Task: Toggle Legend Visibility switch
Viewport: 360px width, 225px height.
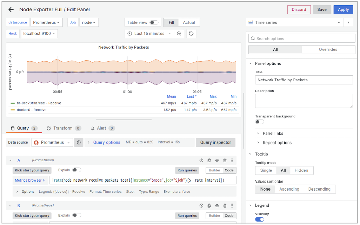Action: [x=260, y=219]
